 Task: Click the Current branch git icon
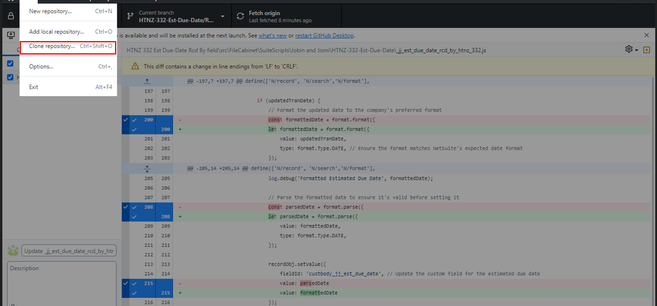pos(129,16)
